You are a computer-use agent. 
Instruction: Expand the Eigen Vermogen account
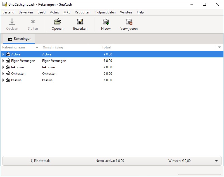click(3, 61)
